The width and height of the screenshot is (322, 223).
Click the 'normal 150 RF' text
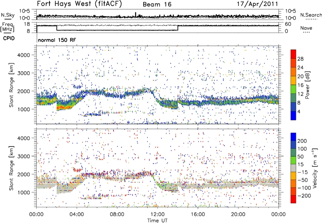coord(57,40)
